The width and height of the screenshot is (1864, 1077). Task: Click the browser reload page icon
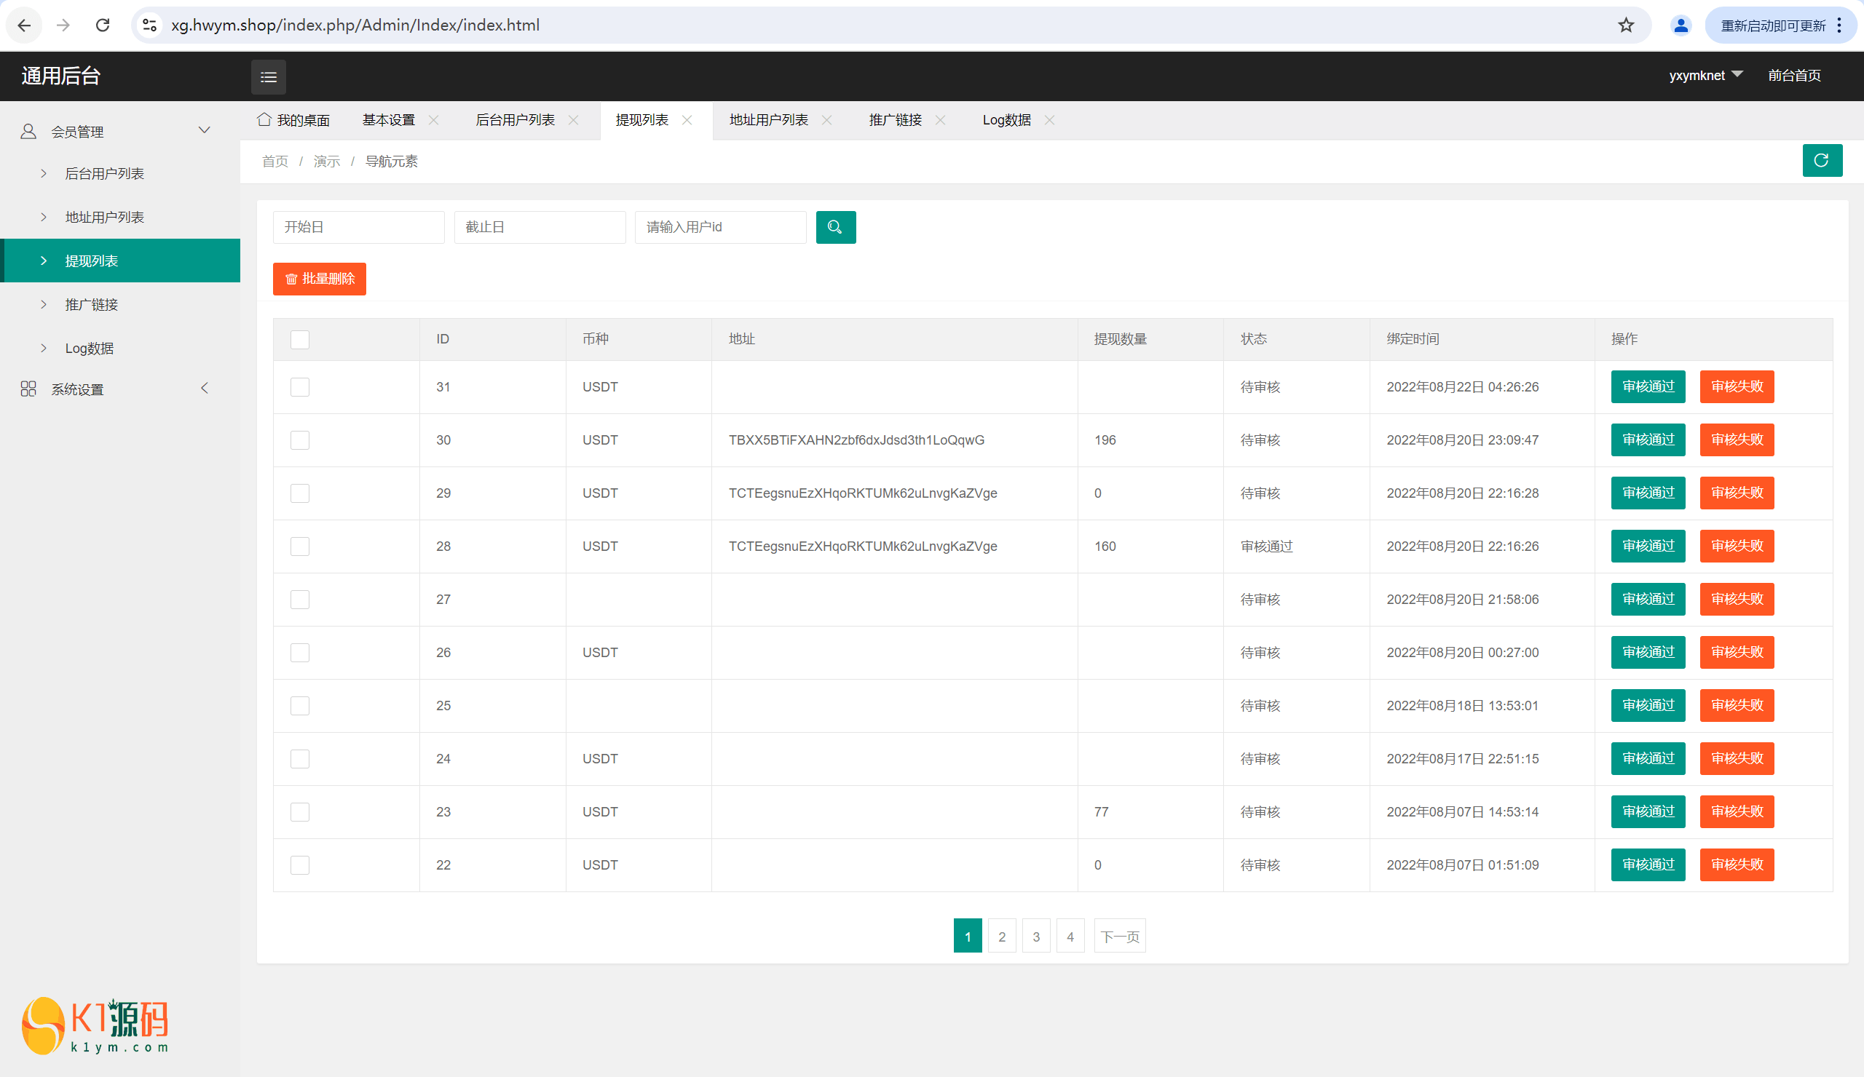(103, 25)
